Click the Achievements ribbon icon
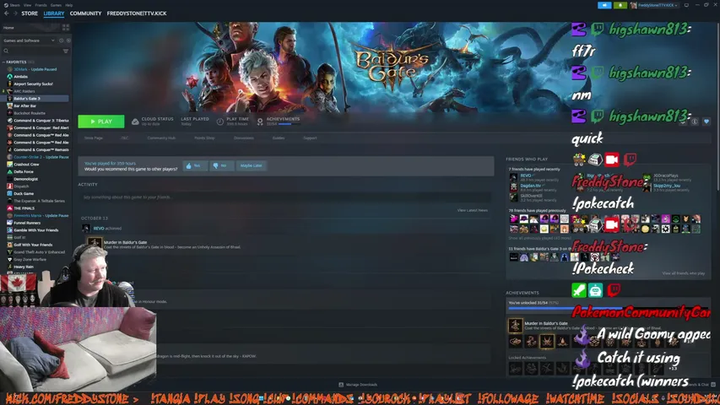Screen dimensions: 720x405 (x=260, y=121)
